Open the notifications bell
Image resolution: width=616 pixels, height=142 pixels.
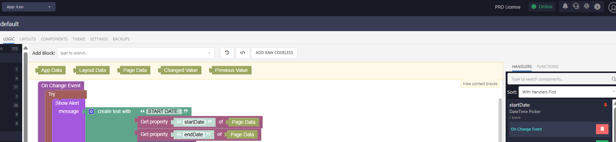coord(565,6)
